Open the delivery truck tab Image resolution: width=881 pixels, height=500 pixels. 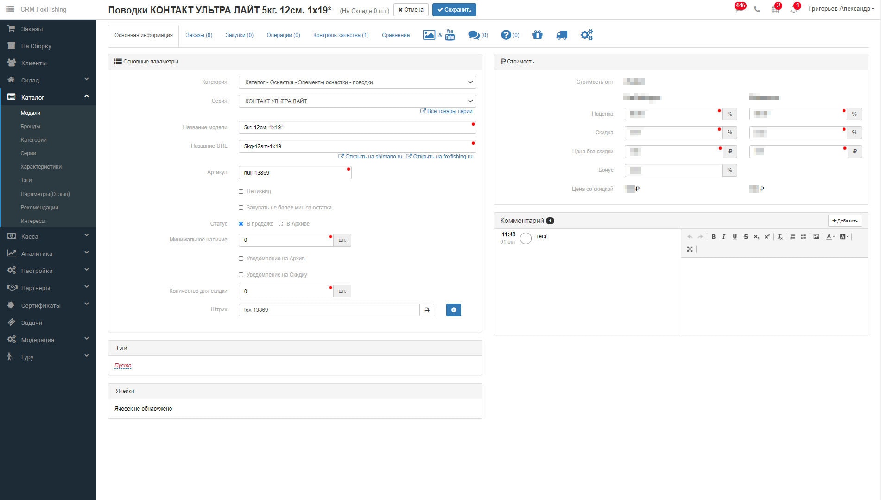[x=562, y=35]
